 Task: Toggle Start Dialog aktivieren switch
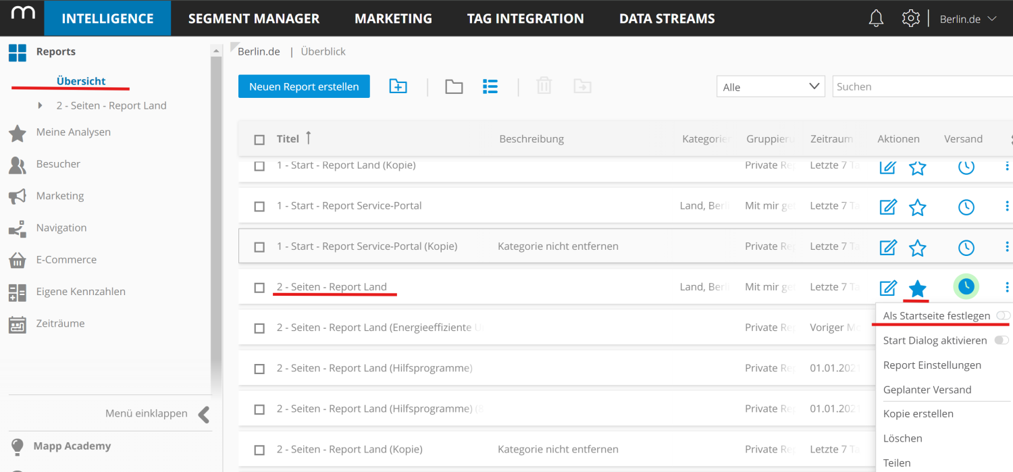[1002, 340]
